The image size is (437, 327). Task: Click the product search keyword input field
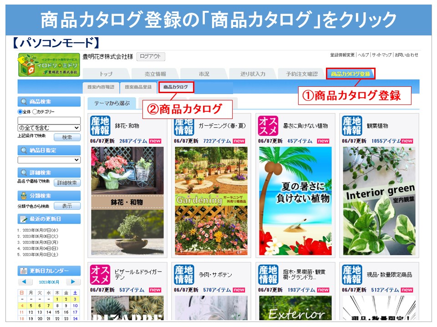49,120
